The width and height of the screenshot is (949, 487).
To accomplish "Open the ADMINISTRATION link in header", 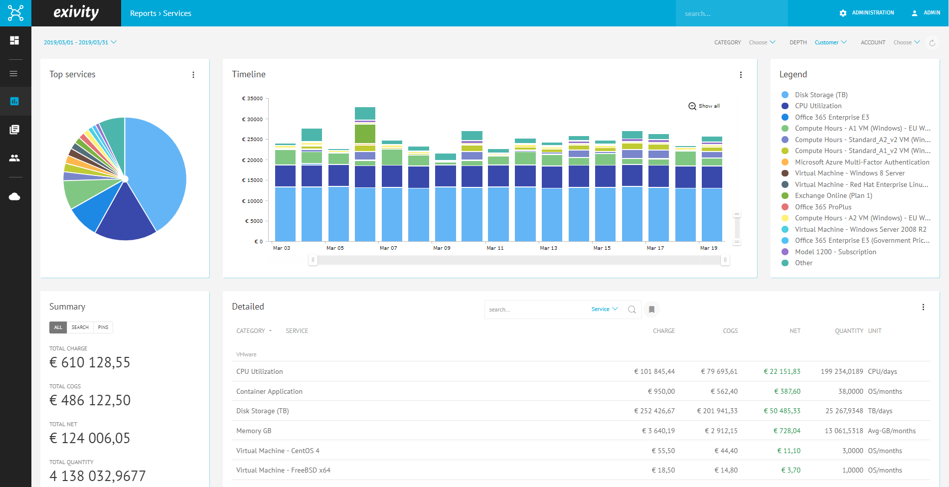I will 867,13.
